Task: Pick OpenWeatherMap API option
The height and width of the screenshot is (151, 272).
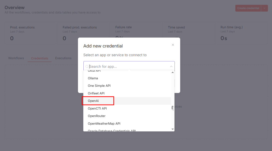Action: coord(104,124)
